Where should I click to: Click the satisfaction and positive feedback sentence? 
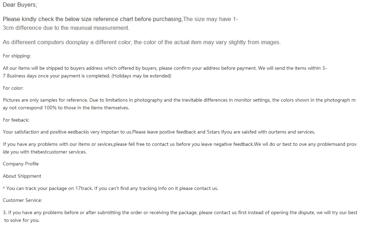[x=159, y=132]
